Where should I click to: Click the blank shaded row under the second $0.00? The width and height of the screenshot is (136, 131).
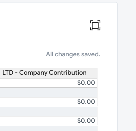point(48,111)
